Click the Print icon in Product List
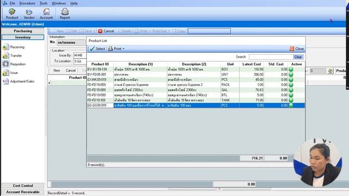The width and height of the screenshot is (349, 196). click(110, 48)
